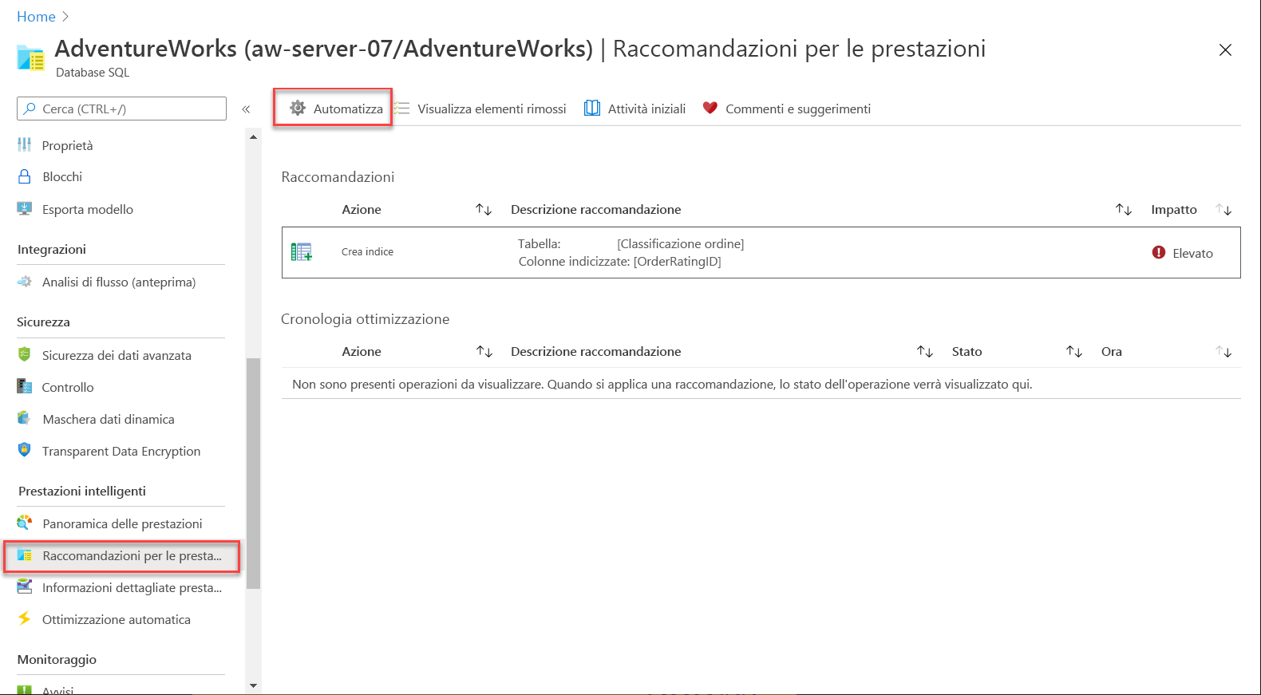Close the blade with the X button
Screen dimensions: 1261x695
pos(1225,49)
